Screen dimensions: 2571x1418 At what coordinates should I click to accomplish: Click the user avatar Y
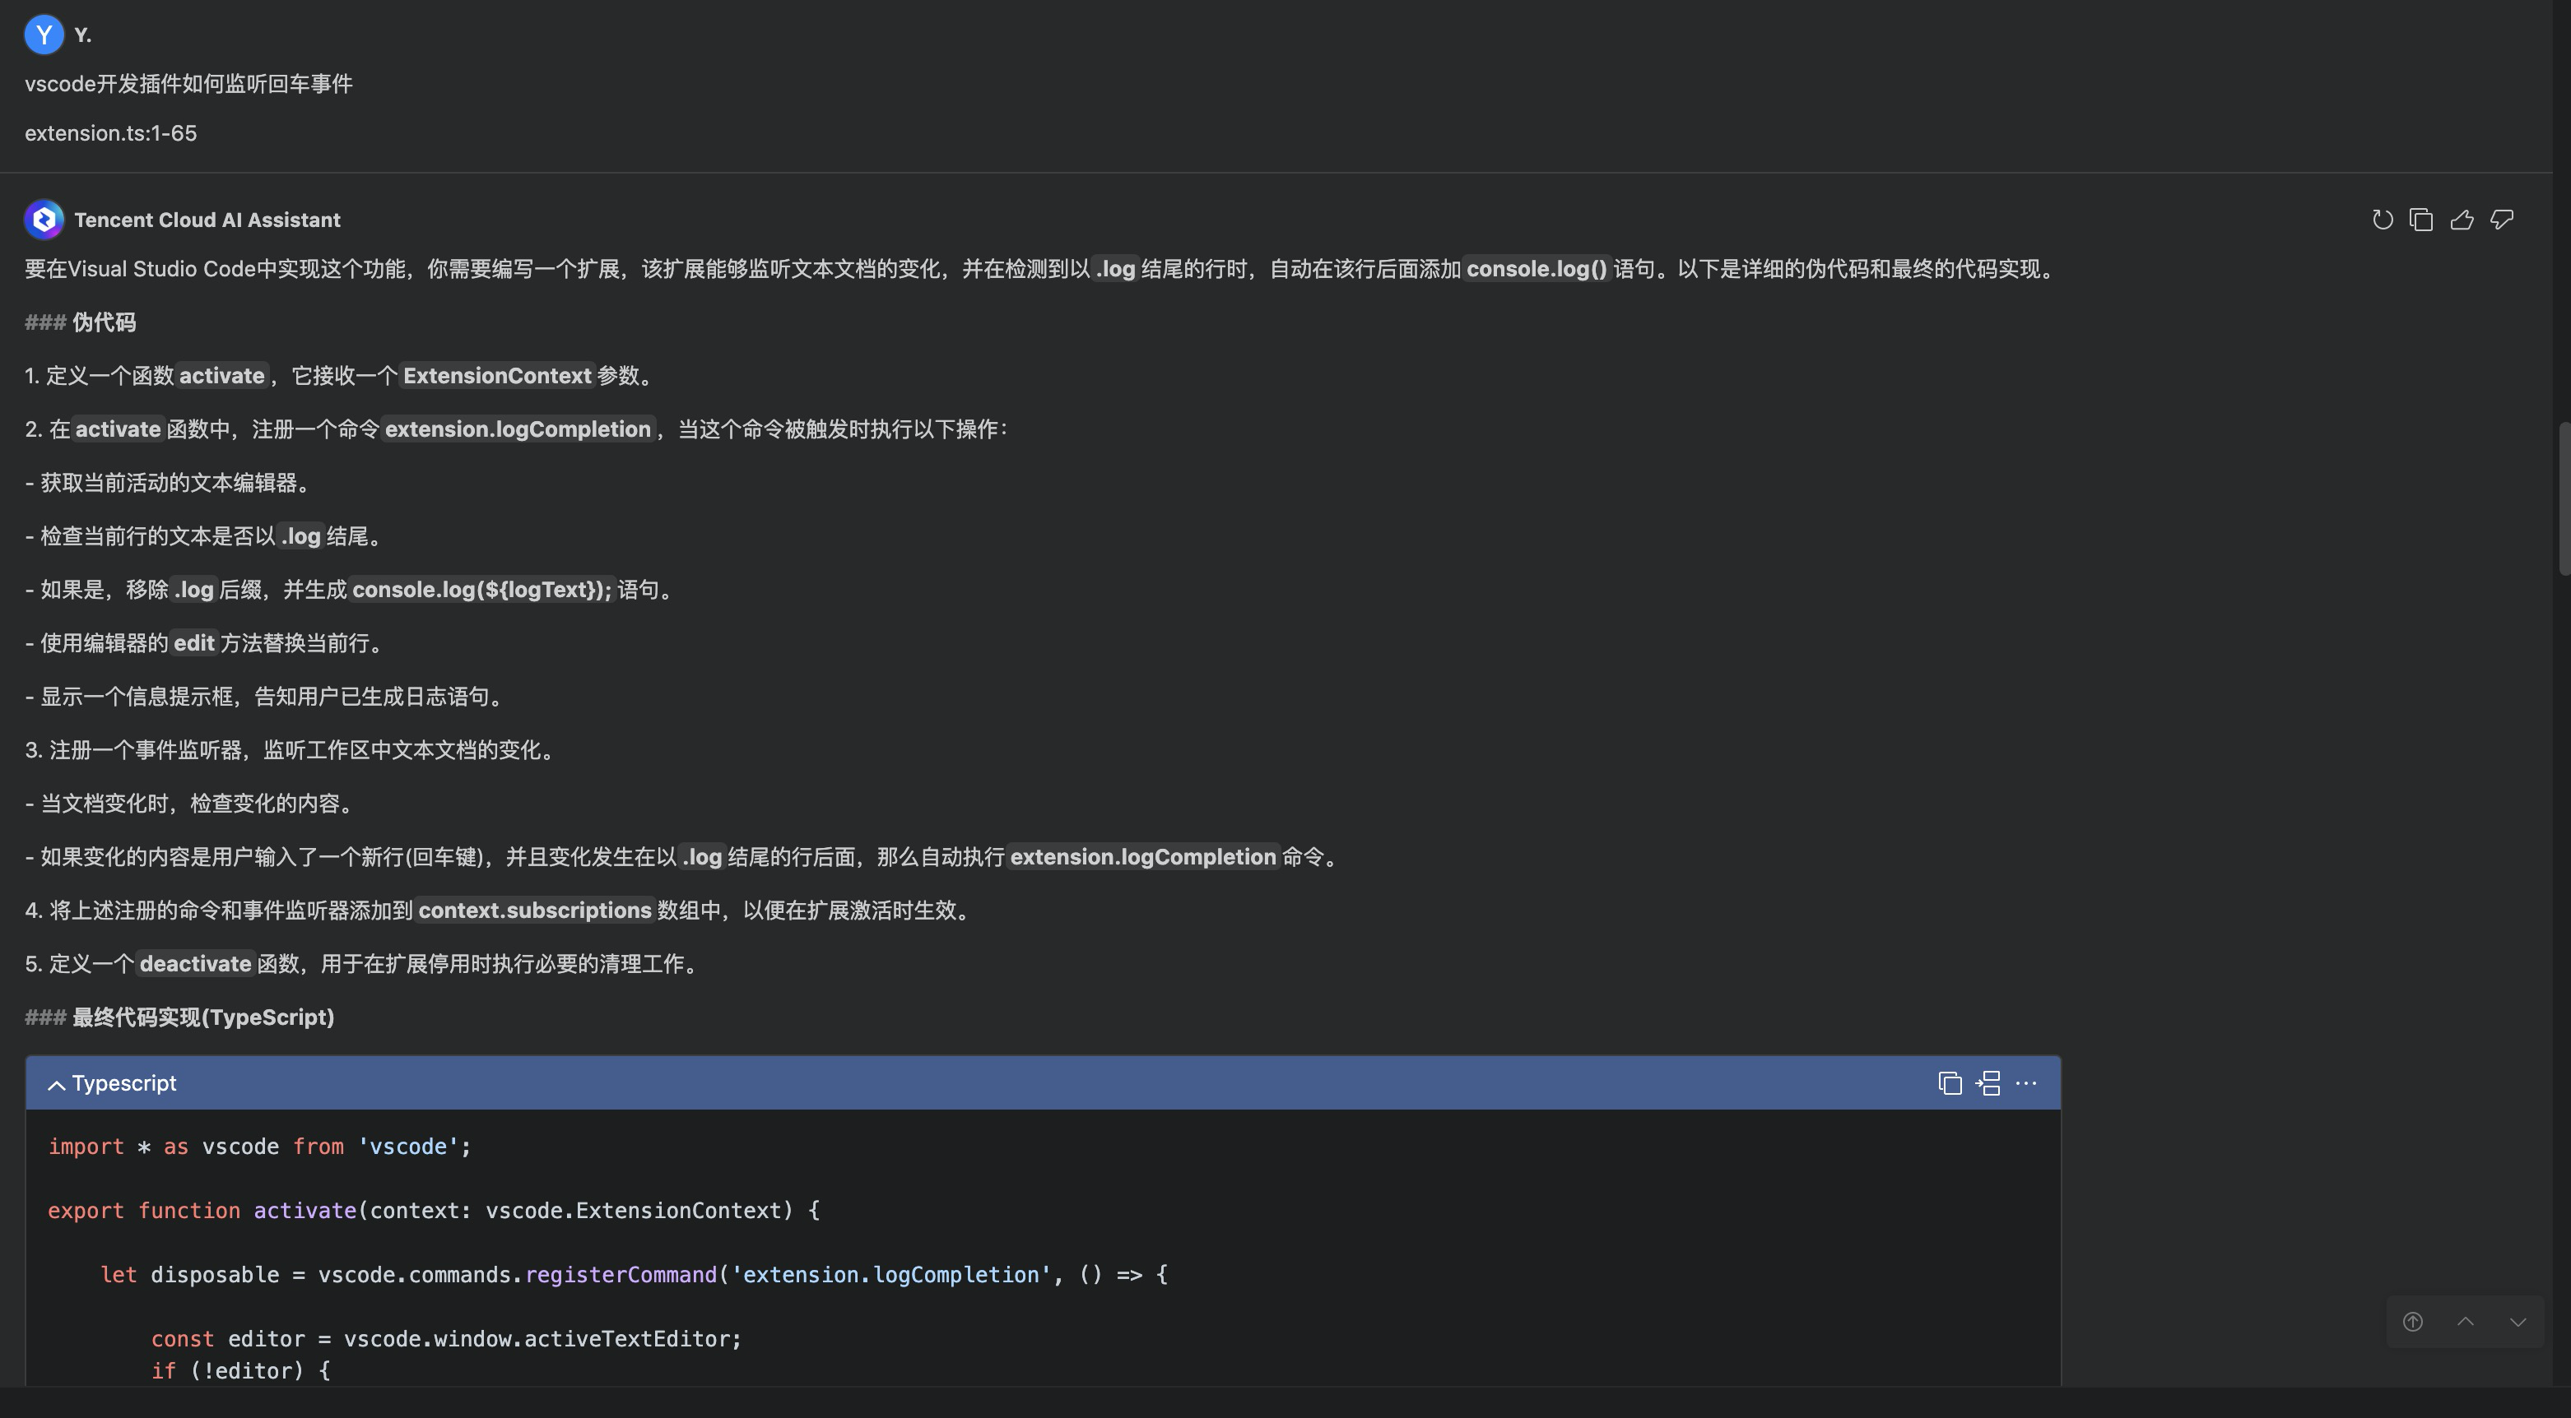pyautogui.click(x=44, y=35)
